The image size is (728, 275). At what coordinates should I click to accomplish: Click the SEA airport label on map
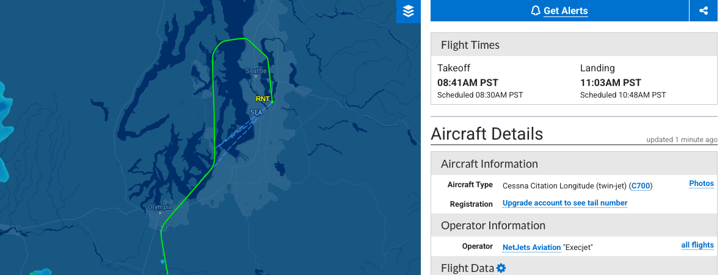click(x=256, y=112)
